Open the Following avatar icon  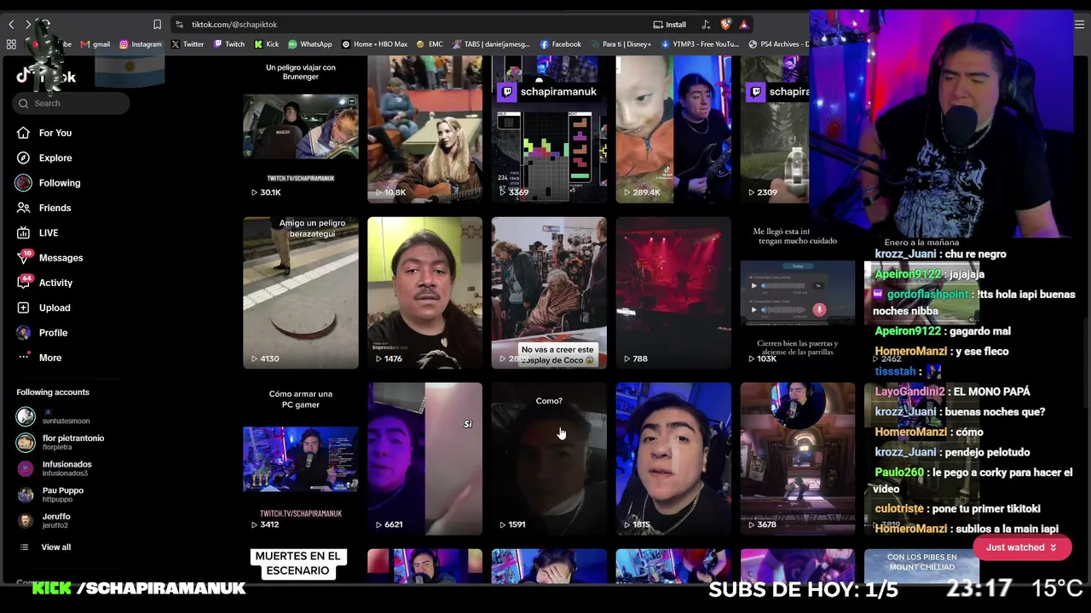[23, 182]
